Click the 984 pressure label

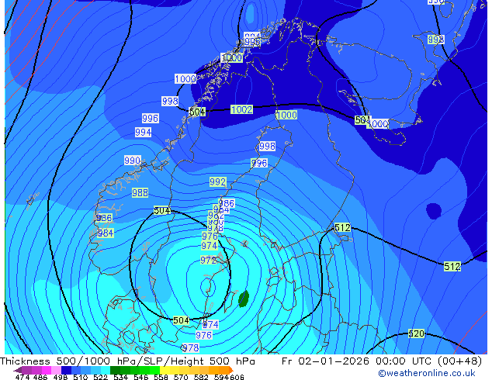(106, 233)
